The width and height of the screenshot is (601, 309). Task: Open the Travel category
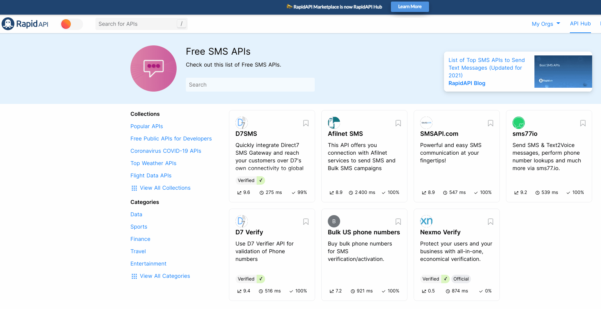(x=138, y=251)
